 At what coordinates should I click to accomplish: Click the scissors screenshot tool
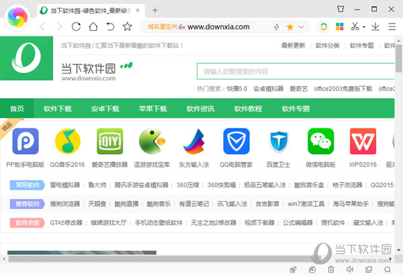click(356, 27)
